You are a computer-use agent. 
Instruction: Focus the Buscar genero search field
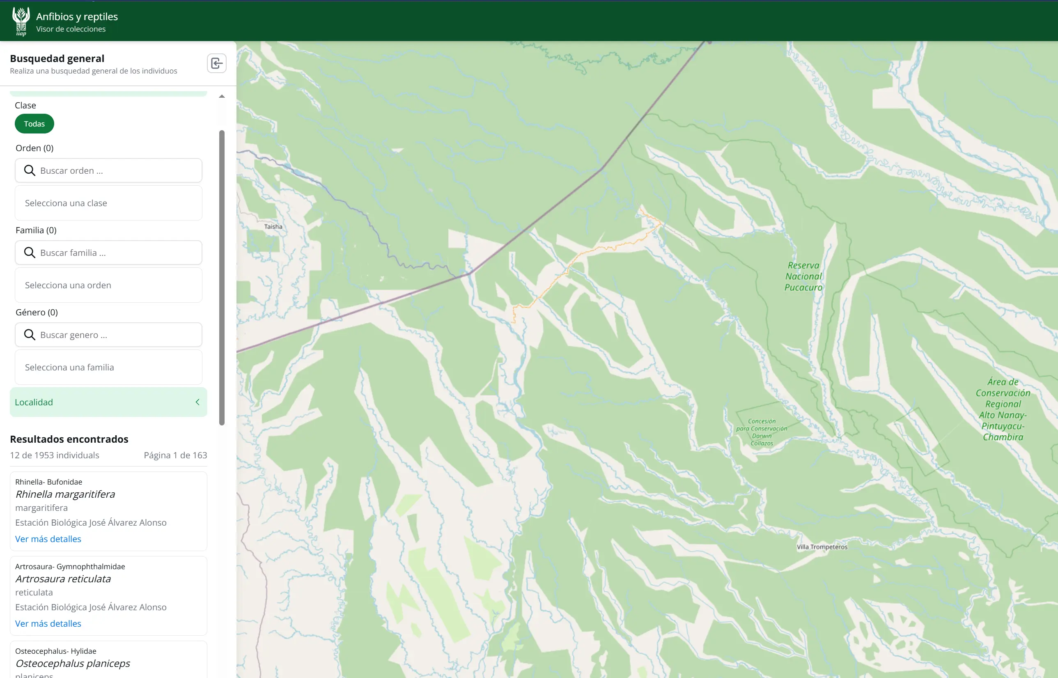[x=109, y=335]
